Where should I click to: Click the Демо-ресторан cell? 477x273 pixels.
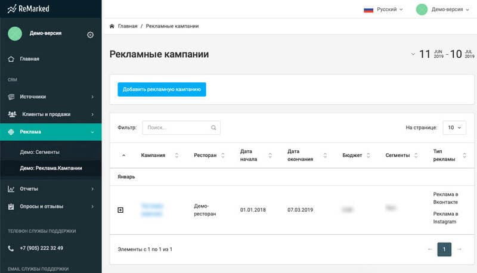205,210
